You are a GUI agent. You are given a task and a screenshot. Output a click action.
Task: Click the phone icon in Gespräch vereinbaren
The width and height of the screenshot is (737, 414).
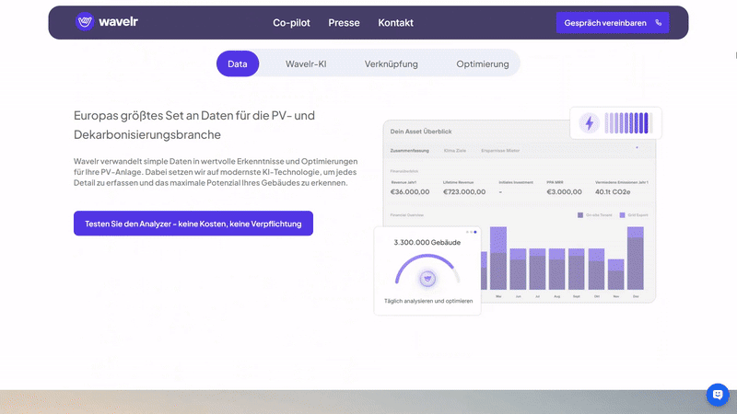pyautogui.click(x=659, y=22)
